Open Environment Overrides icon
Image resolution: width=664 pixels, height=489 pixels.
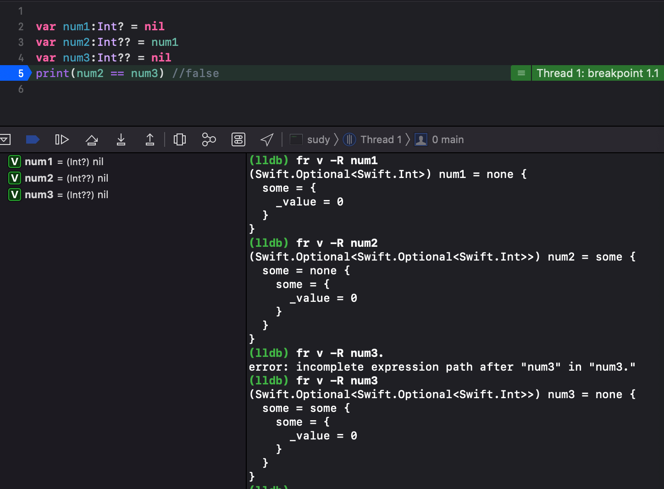coord(238,139)
